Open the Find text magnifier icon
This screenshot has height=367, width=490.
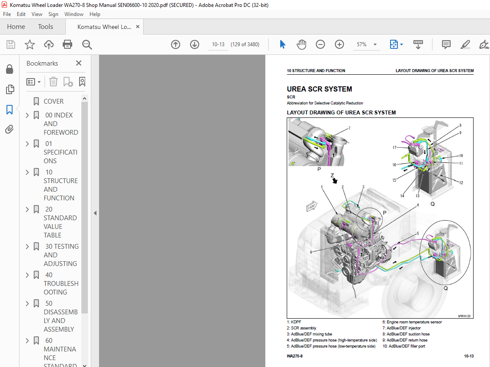pos(87,44)
